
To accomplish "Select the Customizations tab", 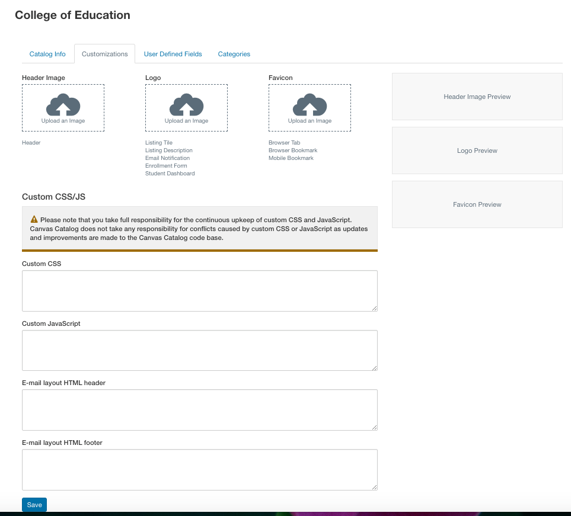I will pos(104,54).
